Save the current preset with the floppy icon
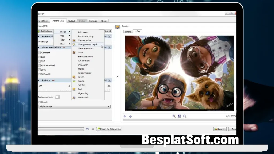The image size is (274, 154). point(87,129)
